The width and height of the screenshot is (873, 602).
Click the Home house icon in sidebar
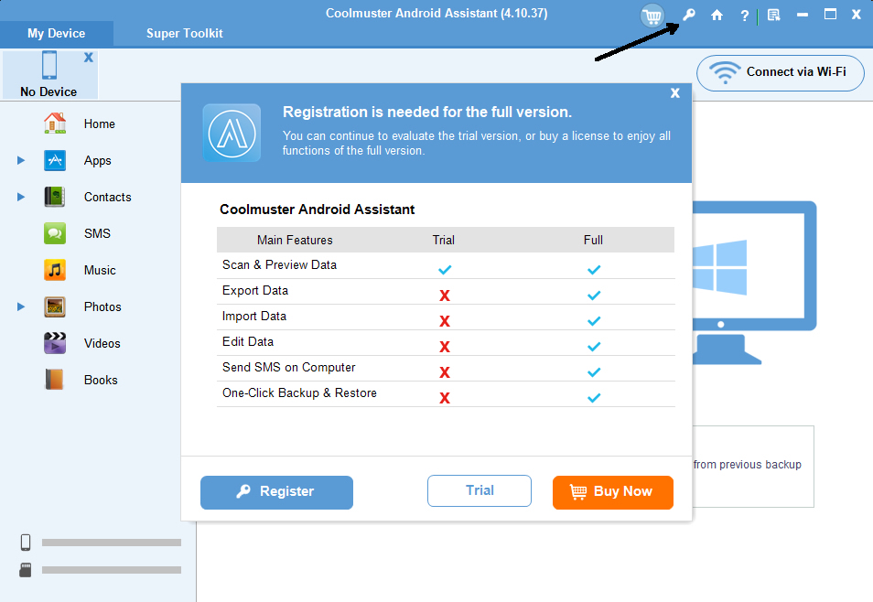[55, 124]
